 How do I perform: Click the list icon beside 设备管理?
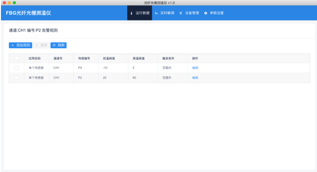click(181, 13)
